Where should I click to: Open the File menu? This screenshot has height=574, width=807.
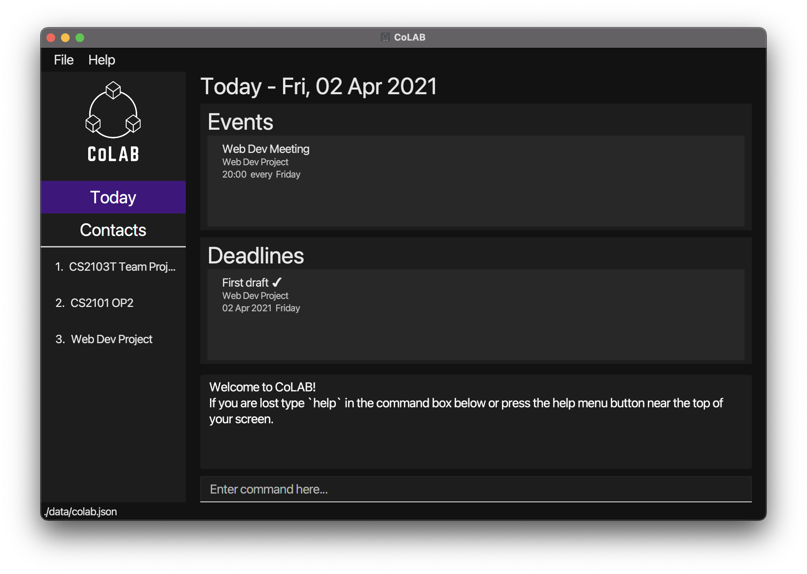pos(64,60)
